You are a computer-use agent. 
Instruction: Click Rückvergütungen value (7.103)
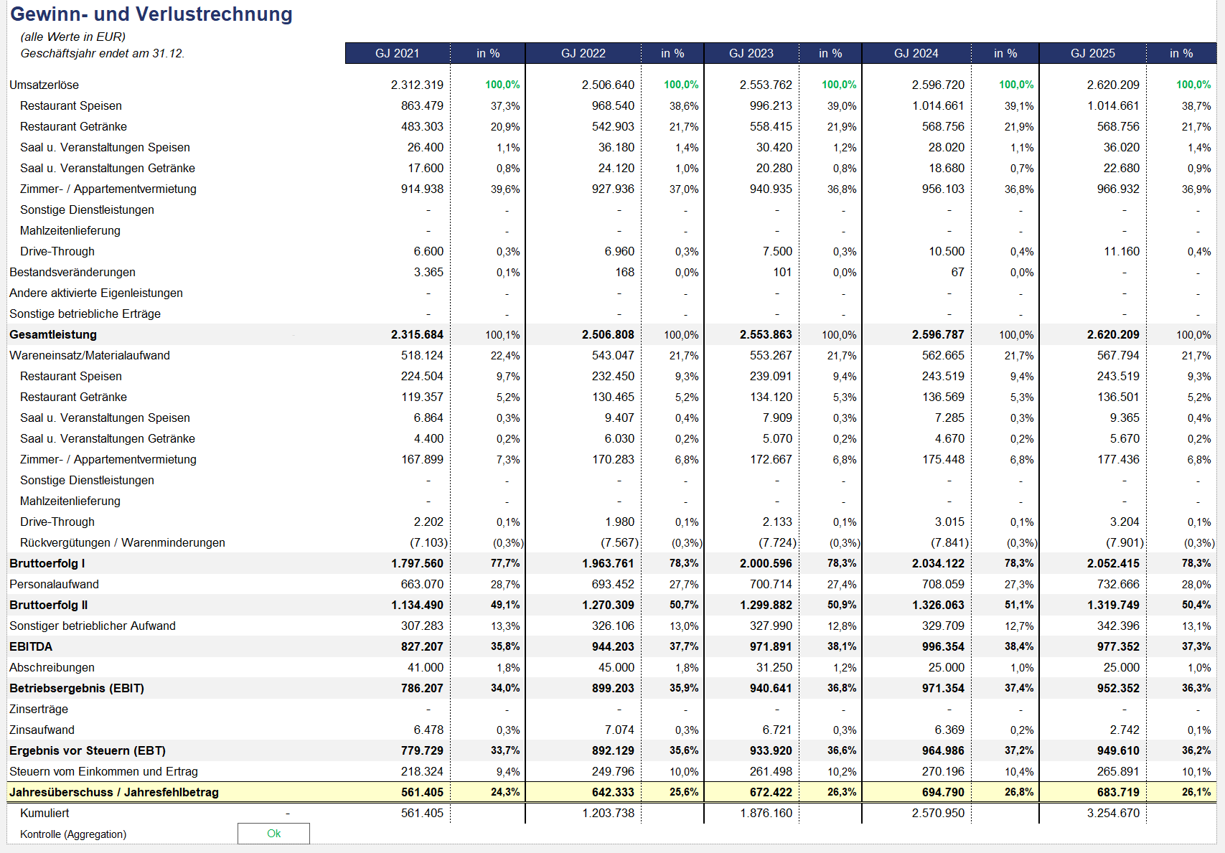[428, 542]
